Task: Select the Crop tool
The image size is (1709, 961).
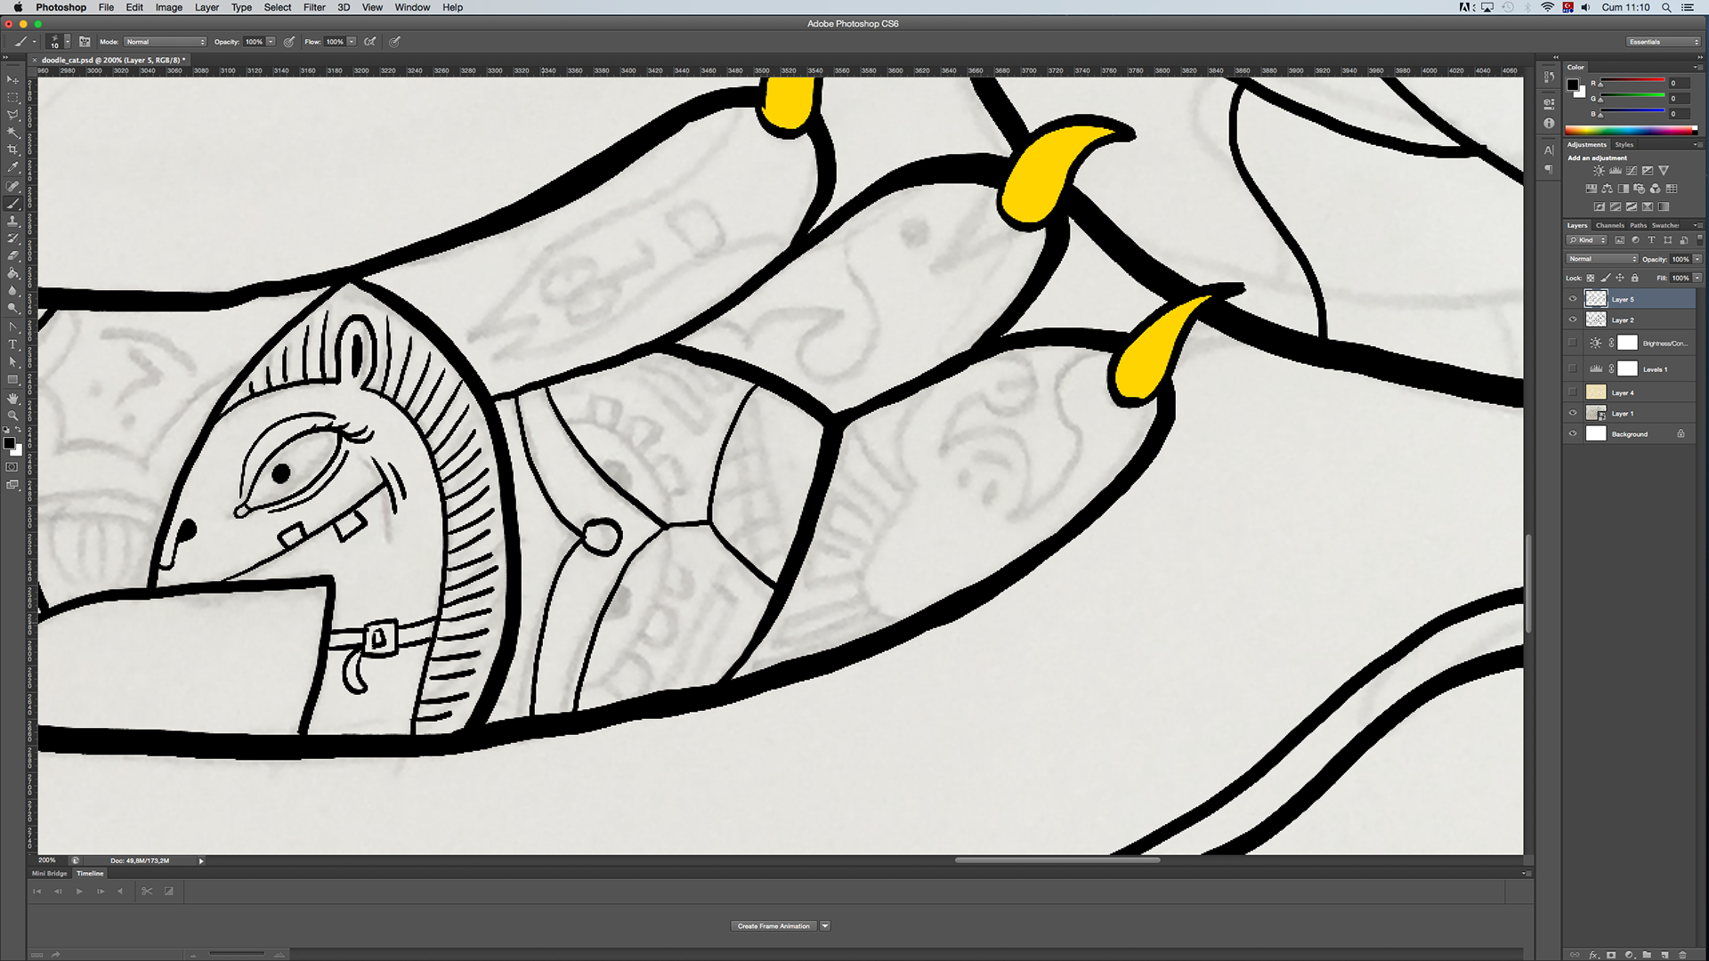Action: tap(12, 149)
